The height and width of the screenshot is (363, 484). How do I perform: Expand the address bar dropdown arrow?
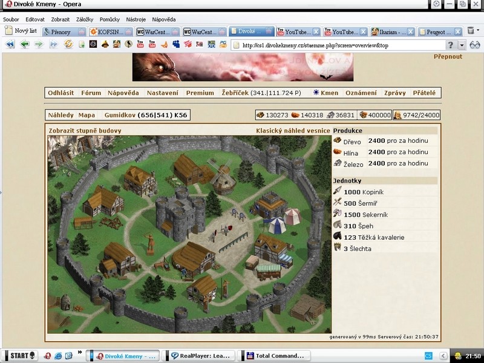tap(462, 45)
